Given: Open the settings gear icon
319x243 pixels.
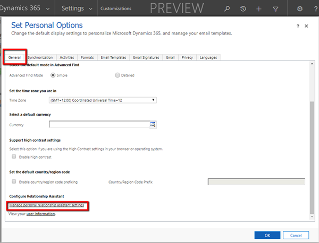Looking at the screenshot, I should [299, 9].
